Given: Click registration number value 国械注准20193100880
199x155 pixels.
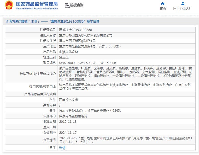Looking at the screenshot, I should point(75,30).
